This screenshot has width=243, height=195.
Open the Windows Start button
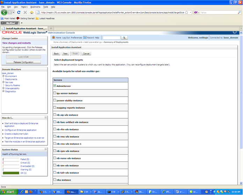point(9,192)
